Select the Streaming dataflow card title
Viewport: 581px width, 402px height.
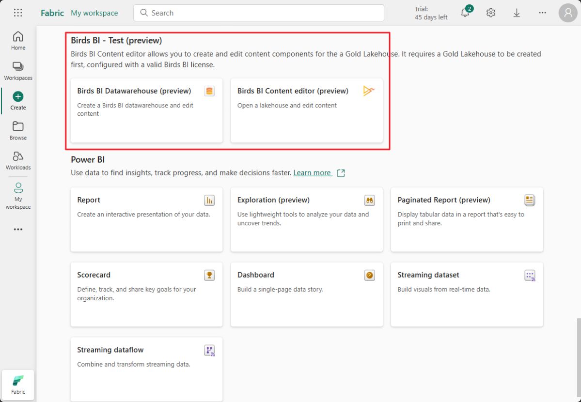point(110,350)
